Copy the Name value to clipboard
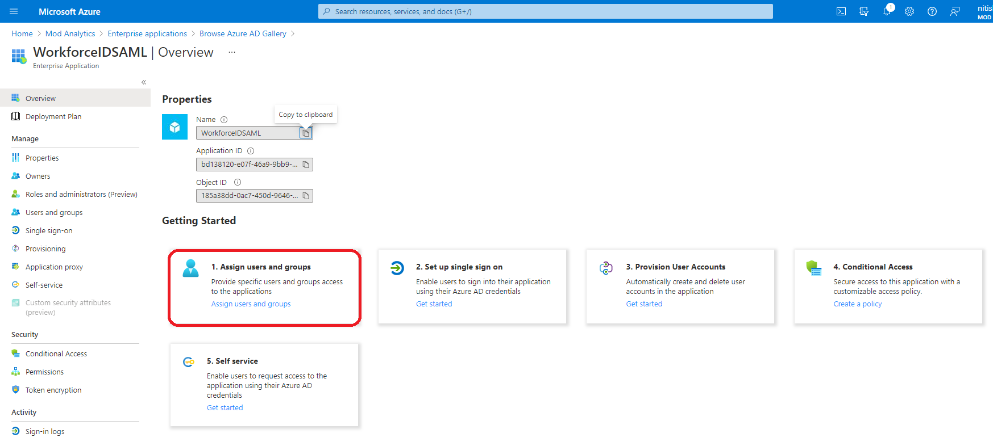The width and height of the screenshot is (993, 442). [x=306, y=133]
